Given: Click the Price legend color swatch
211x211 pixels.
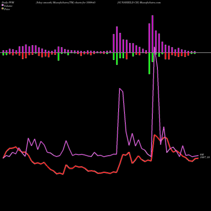Looking at the screenshot, I should click(x=3, y=9).
